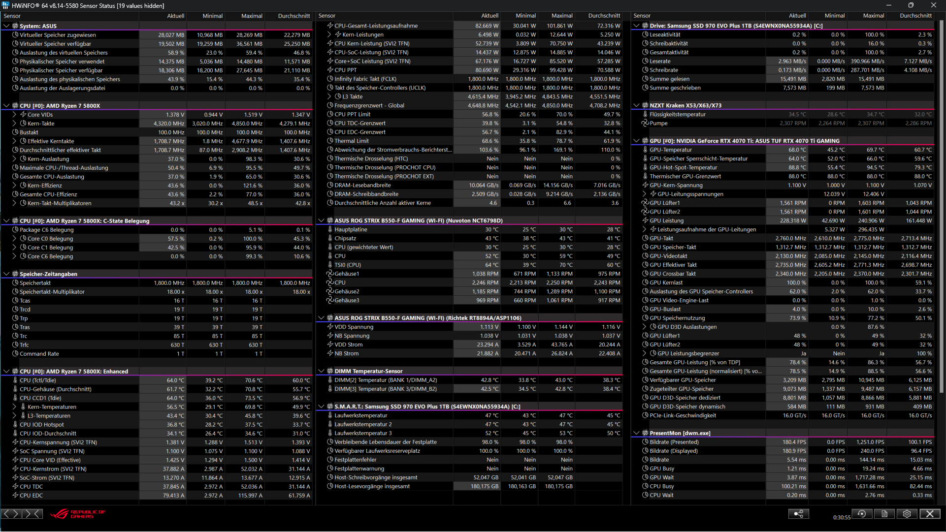Expand the Core VIDs row

click(x=14, y=115)
